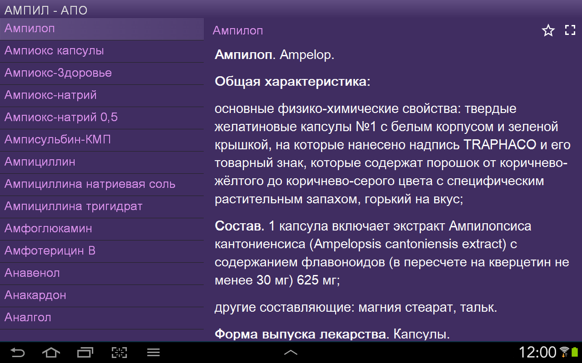The width and height of the screenshot is (582, 363).
Task: Tap the word TRAPHACO in the description
Action: pyautogui.click(x=500, y=145)
